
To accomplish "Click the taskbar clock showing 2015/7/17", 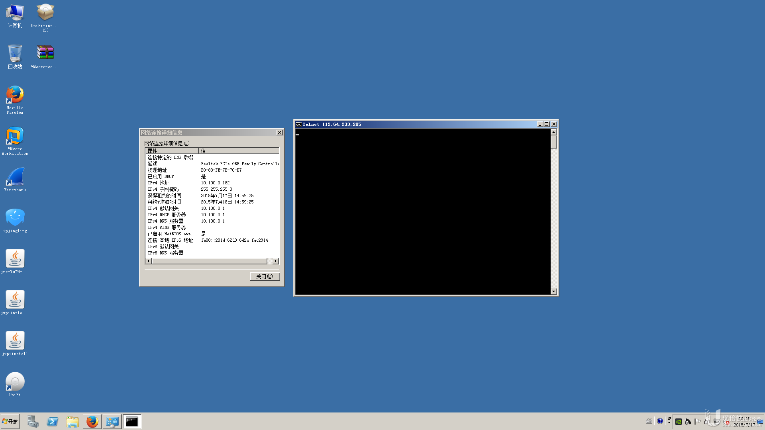I will coord(744,422).
